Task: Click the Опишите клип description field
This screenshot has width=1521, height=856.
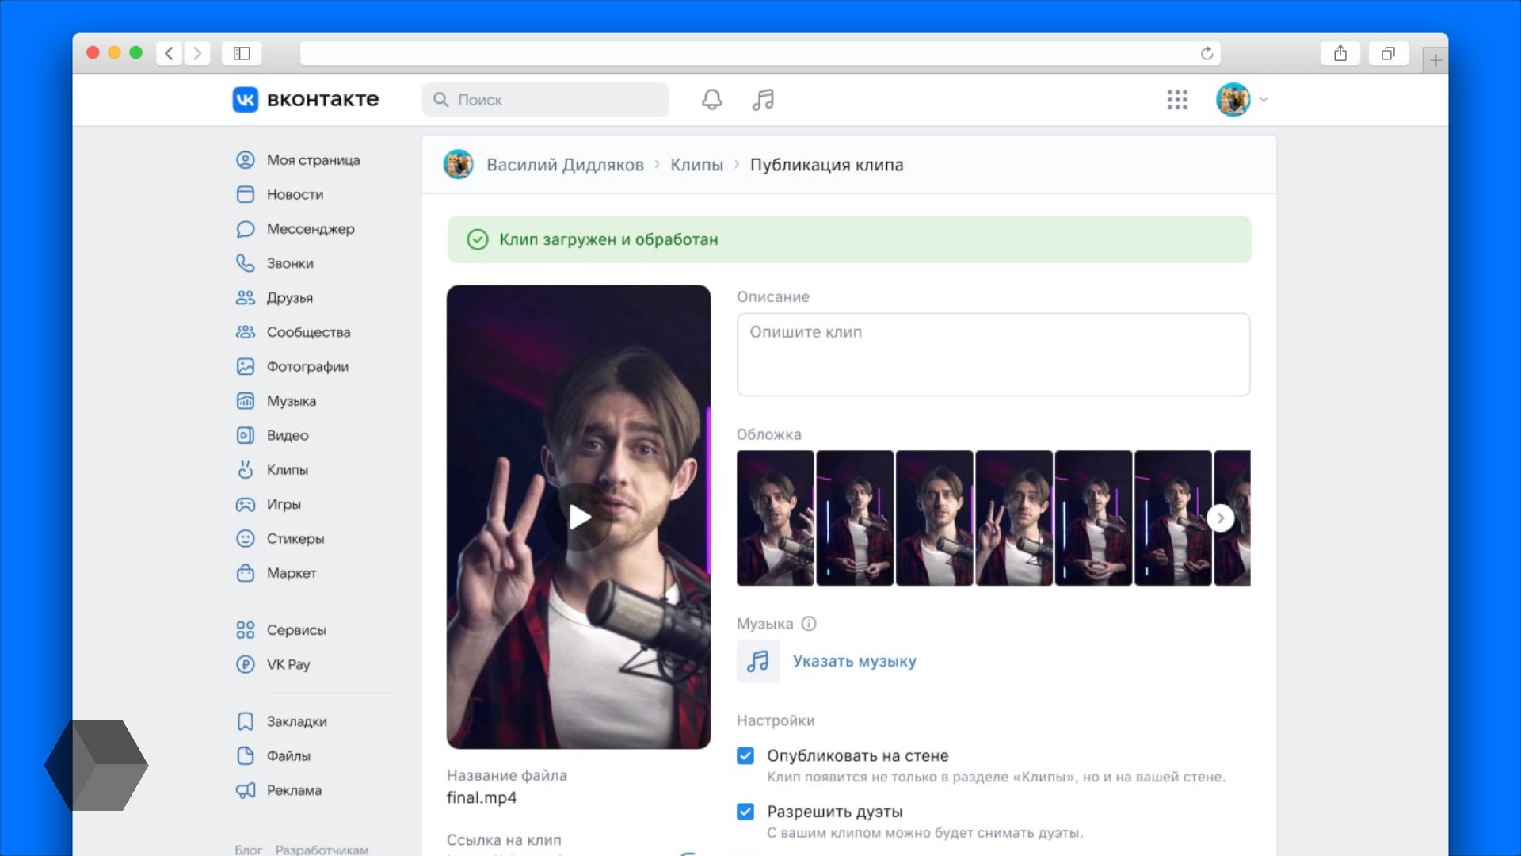Action: (x=993, y=354)
